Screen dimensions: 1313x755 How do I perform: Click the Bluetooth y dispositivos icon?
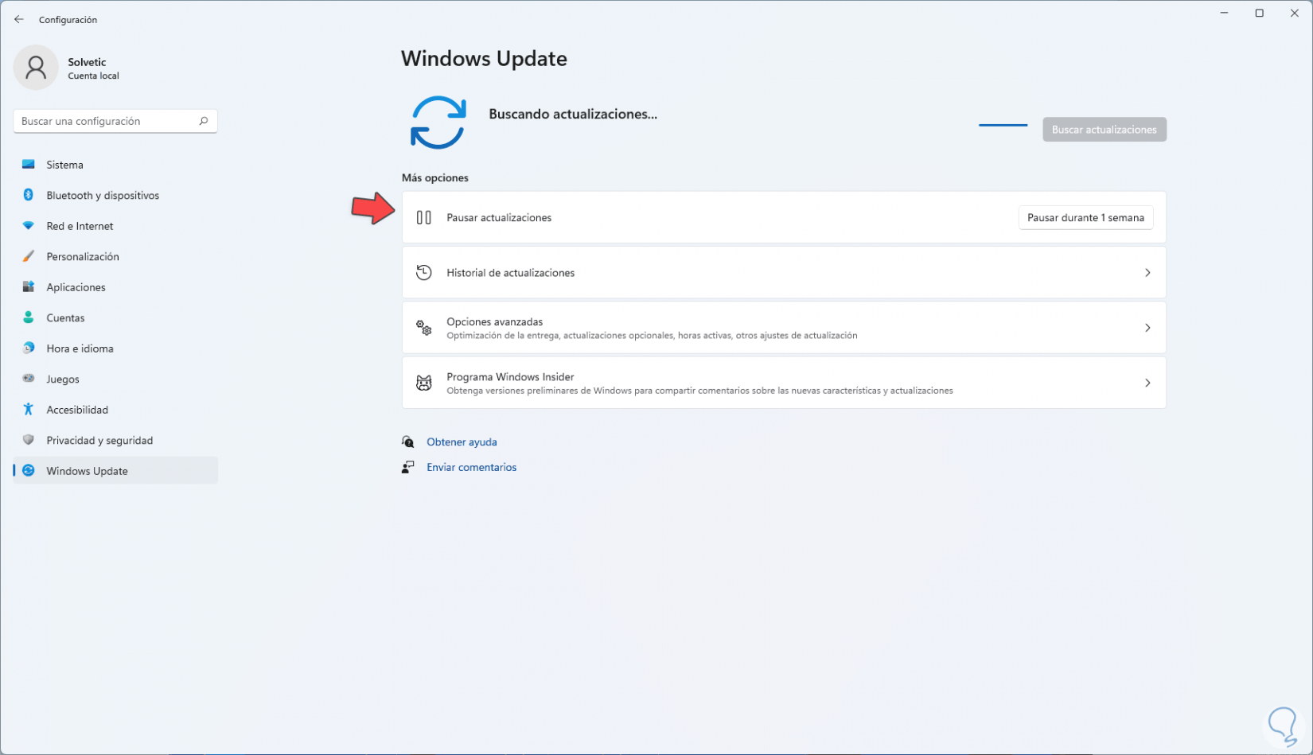[x=29, y=195]
